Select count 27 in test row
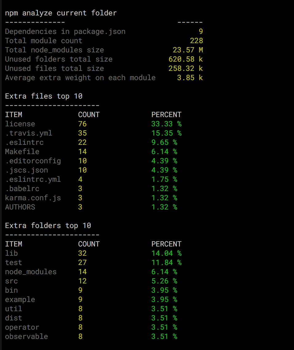This screenshot has width=294, height=350. click(82, 263)
